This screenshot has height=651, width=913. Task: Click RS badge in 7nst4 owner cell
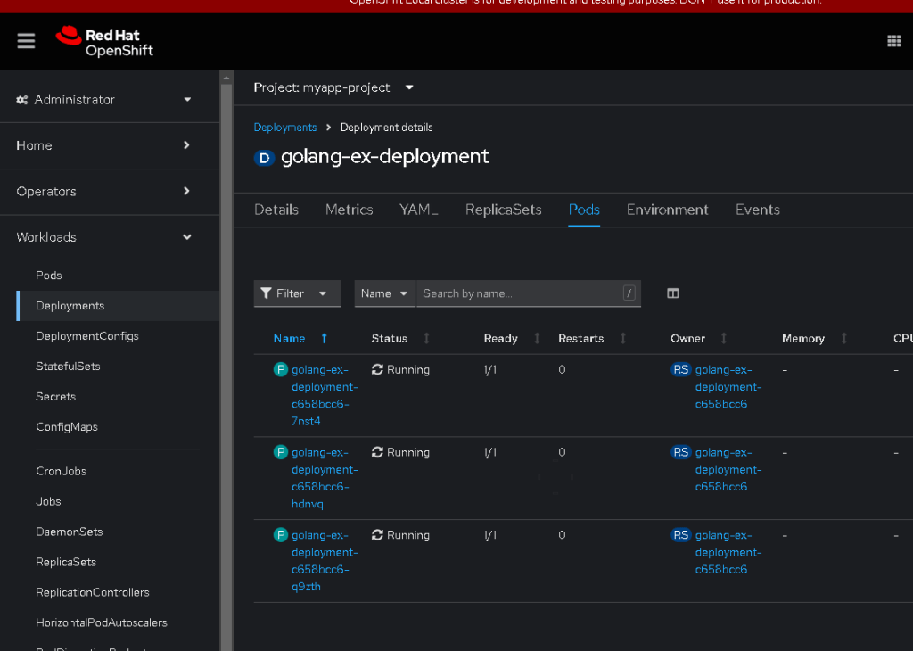click(x=680, y=369)
